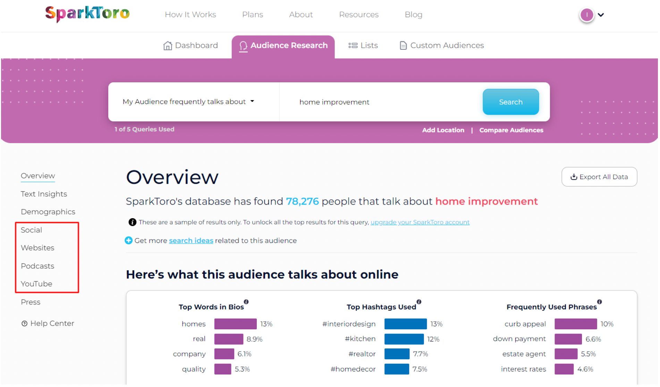Screen dimensions: 660x387
Task: Click the Audience Research head icon
Action: [x=243, y=46]
